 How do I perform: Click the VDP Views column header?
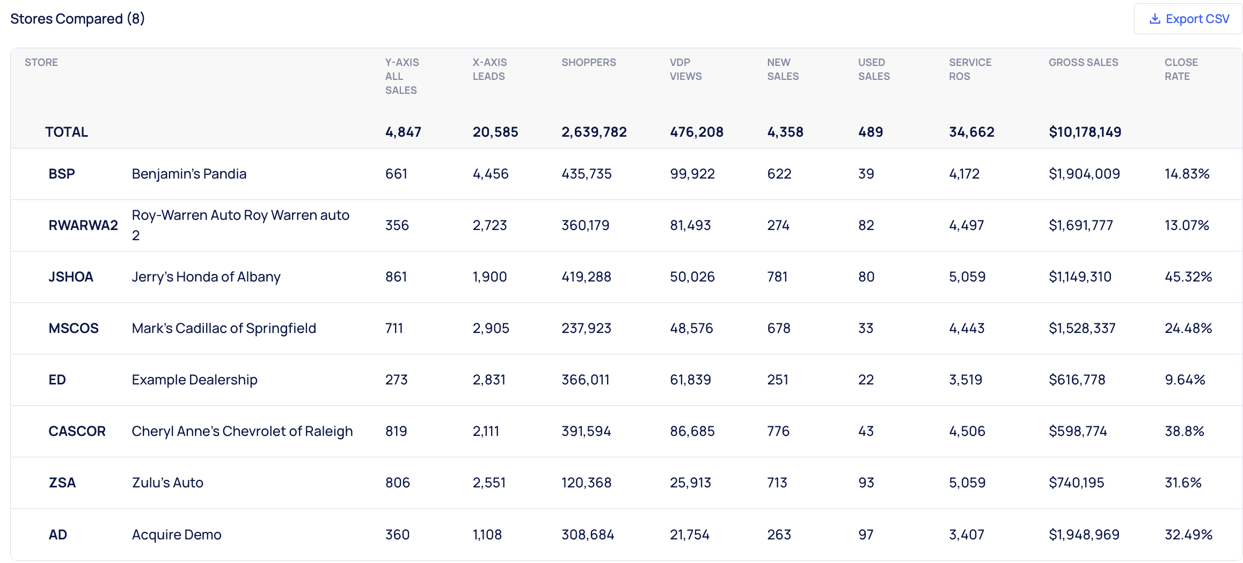(685, 69)
